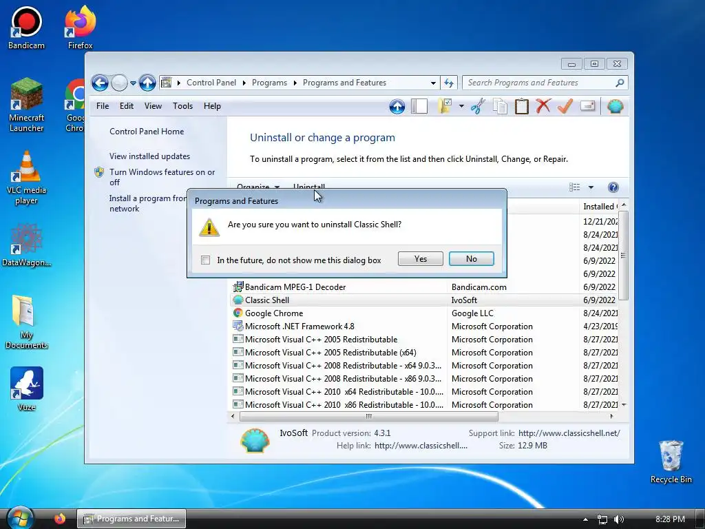
Task: Click the Bandicam desktop shortcut
Action: [x=27, y=28]
